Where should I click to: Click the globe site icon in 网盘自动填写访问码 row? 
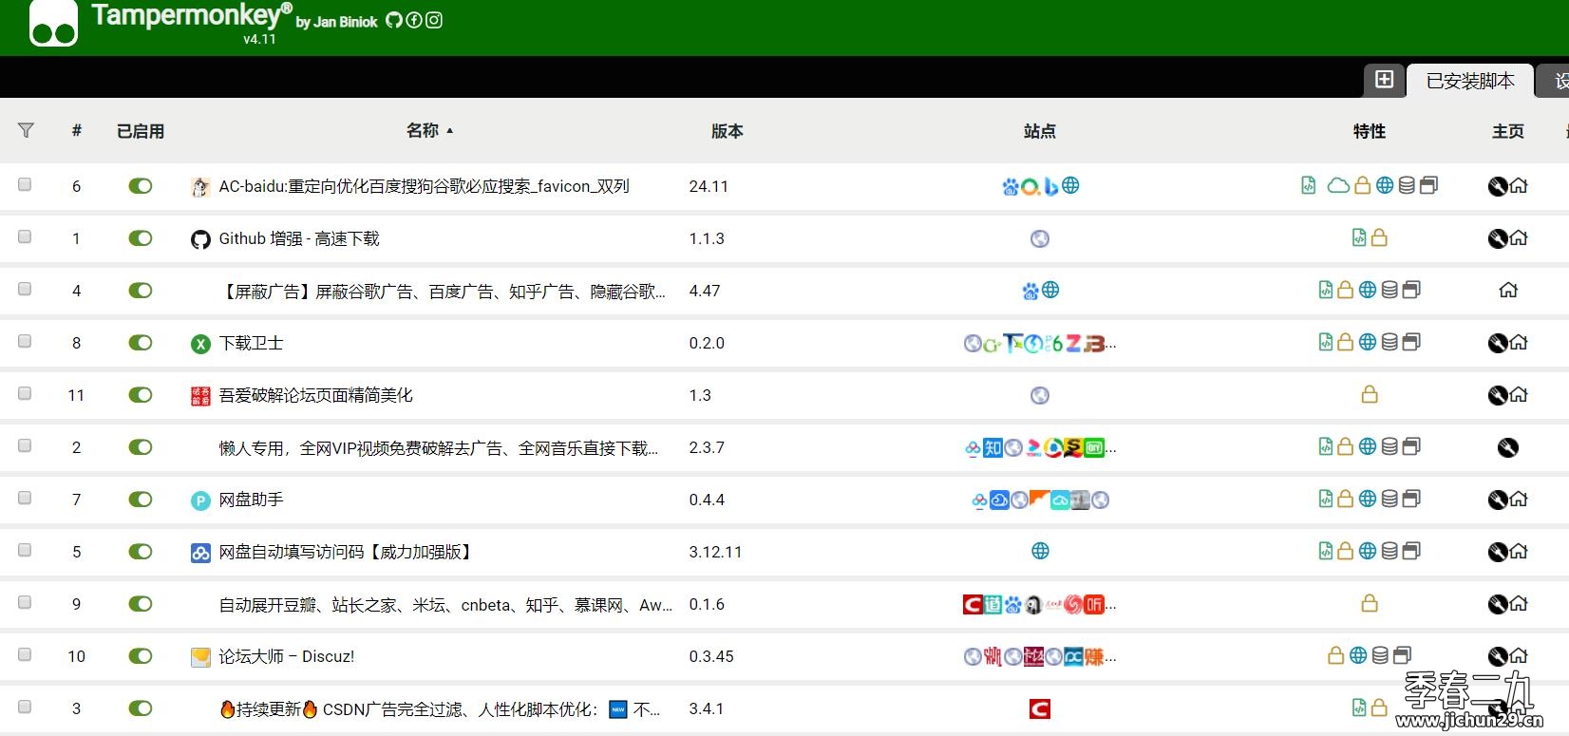tap(1040, 551)
